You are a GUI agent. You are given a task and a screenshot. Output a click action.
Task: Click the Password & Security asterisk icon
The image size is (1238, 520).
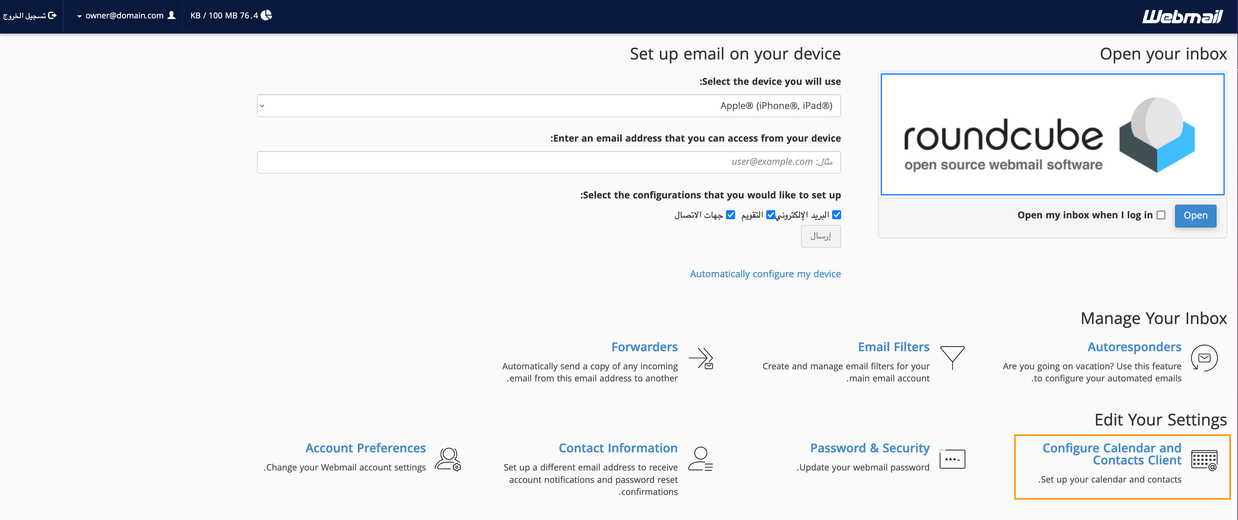[x=952, y=459]
